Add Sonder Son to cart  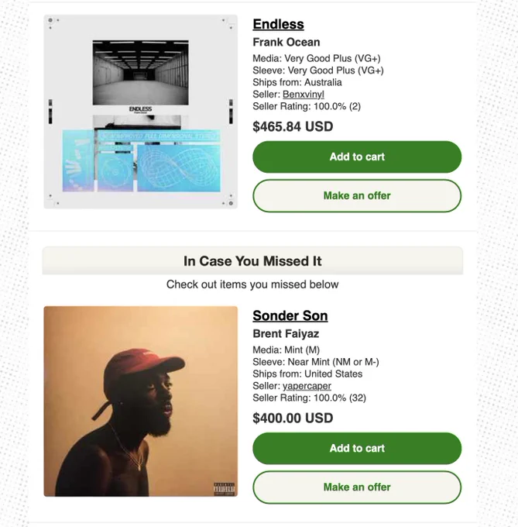coord(357,449)
